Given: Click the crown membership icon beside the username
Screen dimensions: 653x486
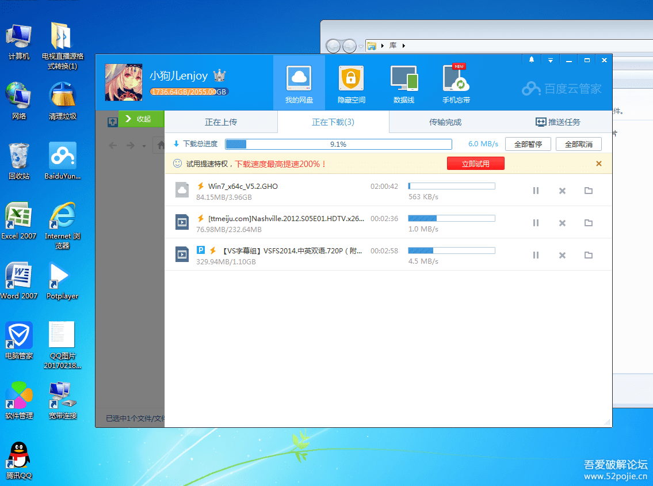Looking at the screenshot, I should [x=219, y=75].
